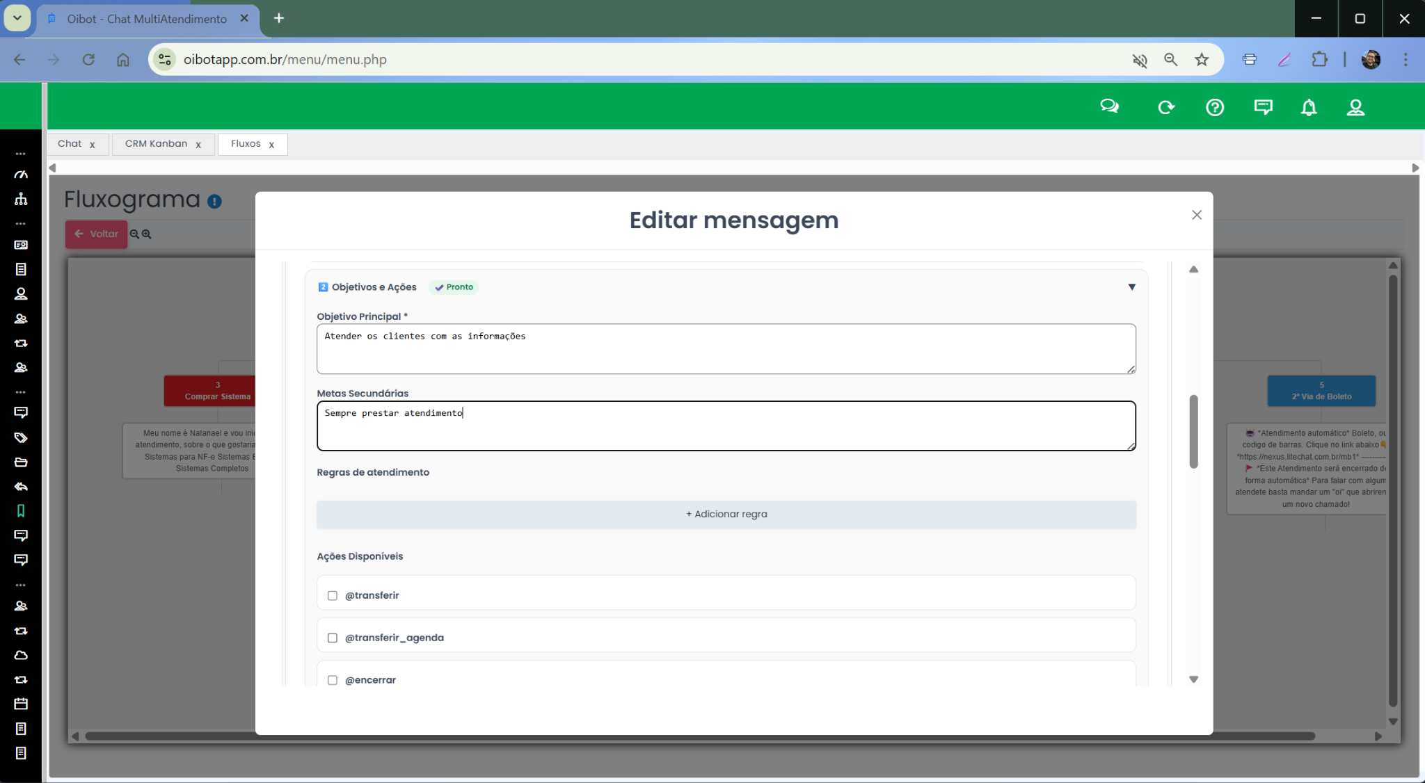The height and width of the screenshot is (783, 1425).
Task: Check the @transferir_agenda action checkbox
Action: [333, 638]
